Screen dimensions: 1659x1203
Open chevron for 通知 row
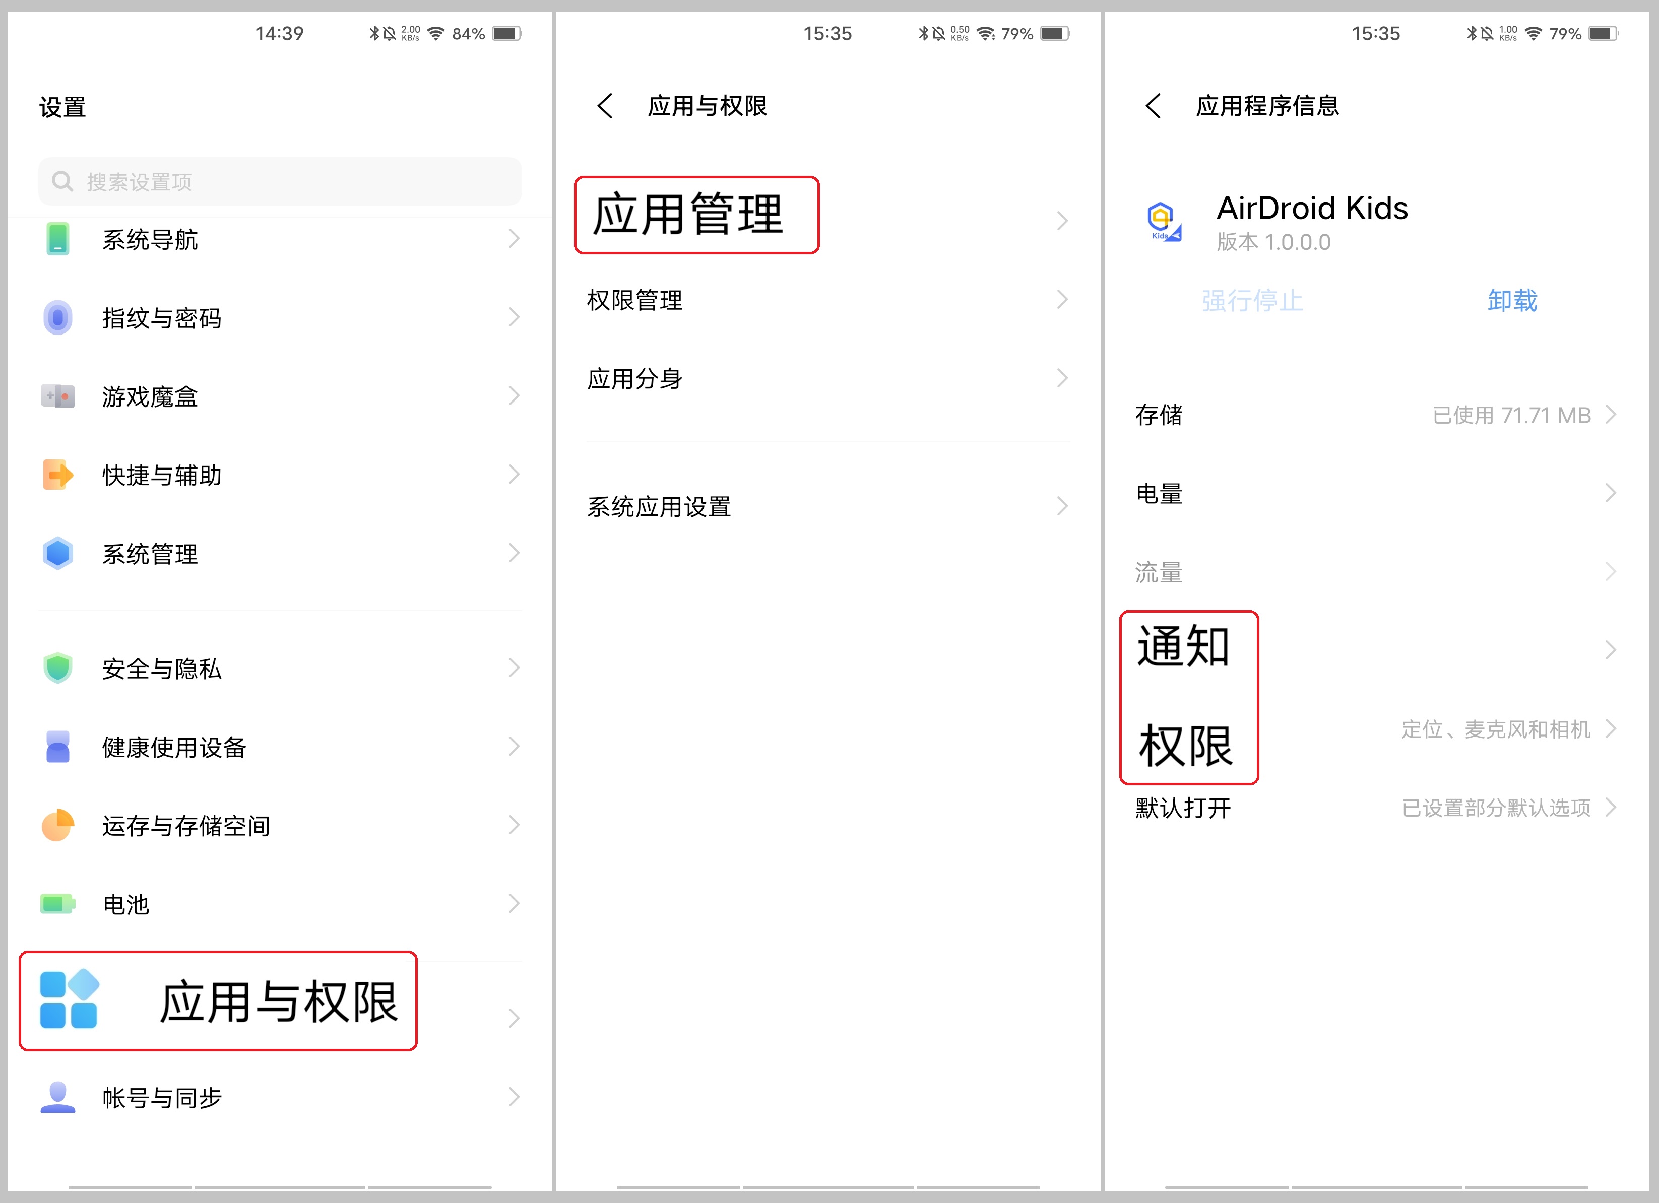tap(1610, 650)
